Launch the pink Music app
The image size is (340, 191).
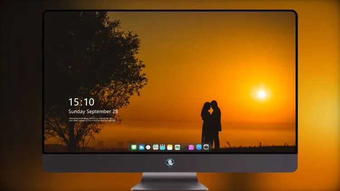[191, 147]
